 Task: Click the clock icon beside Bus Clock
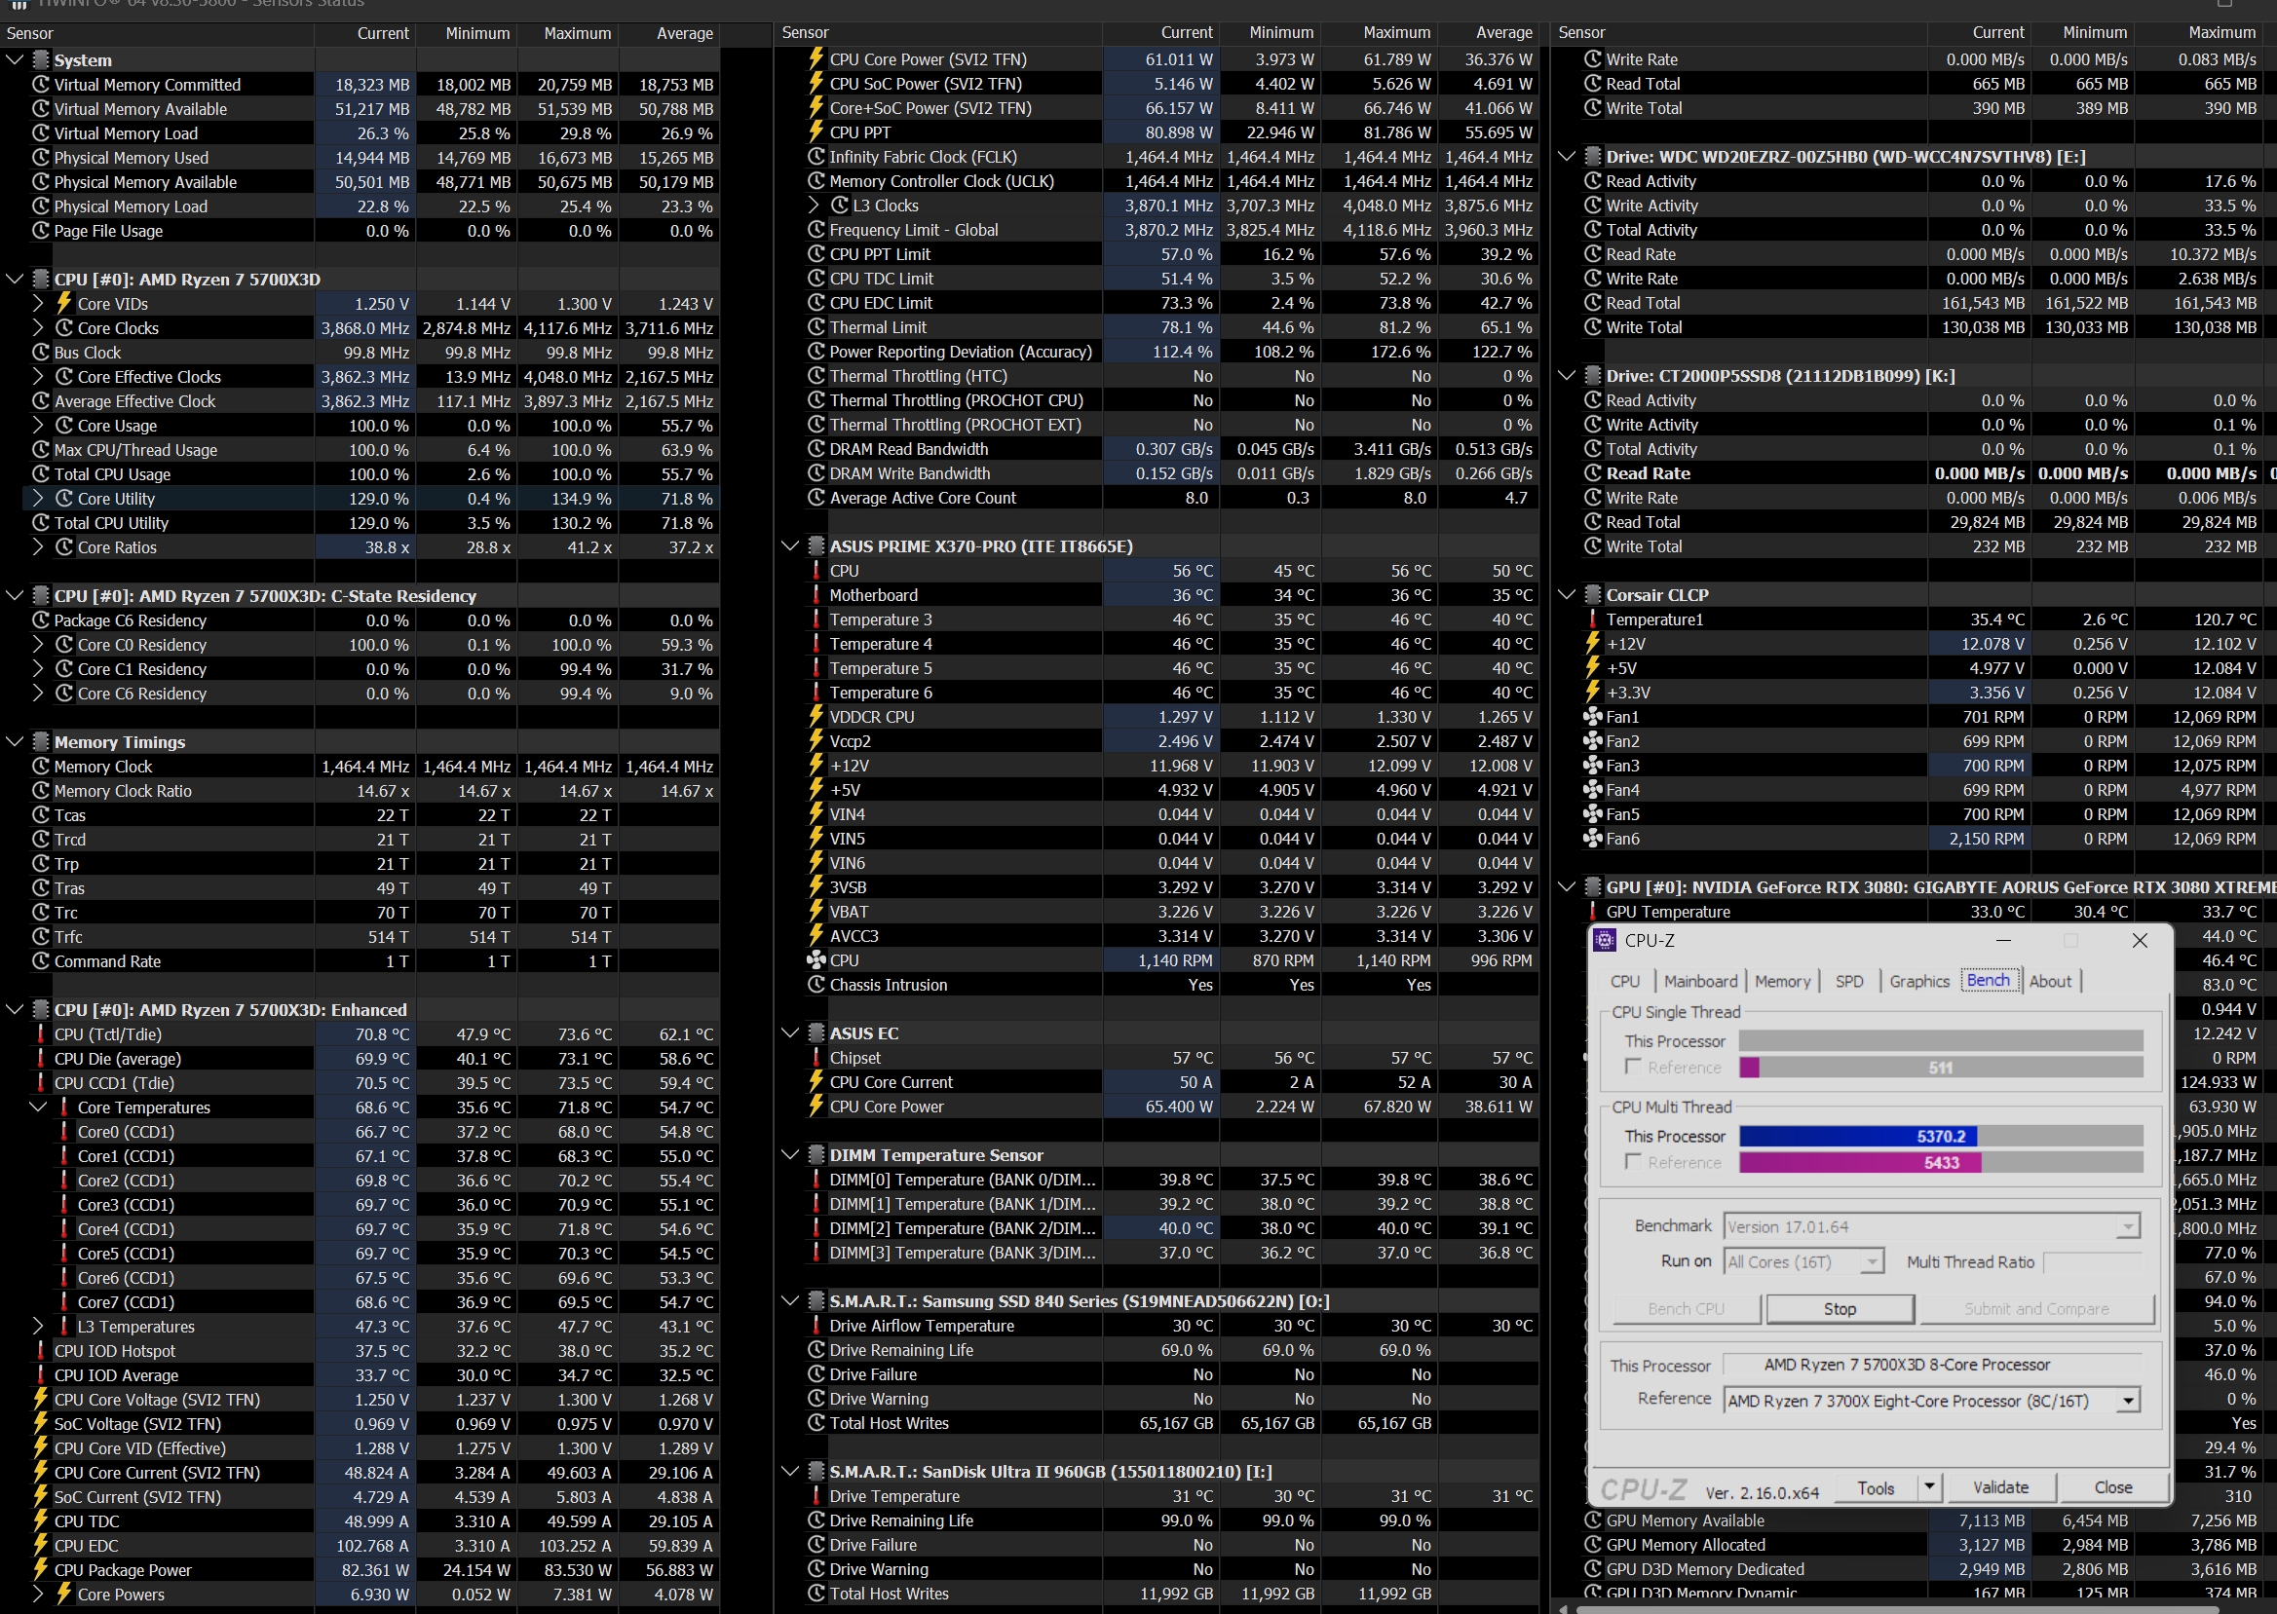[41, 353]
